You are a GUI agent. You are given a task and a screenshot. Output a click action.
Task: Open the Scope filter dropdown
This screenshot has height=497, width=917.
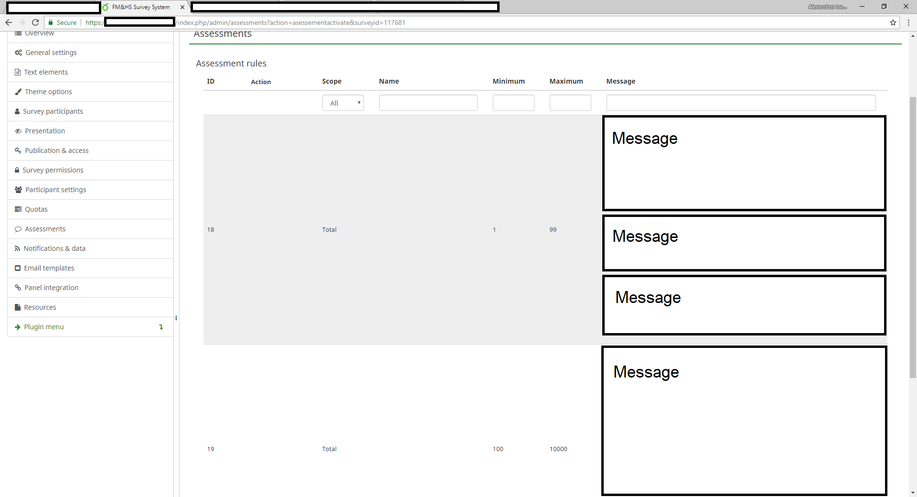click(343, 103)
